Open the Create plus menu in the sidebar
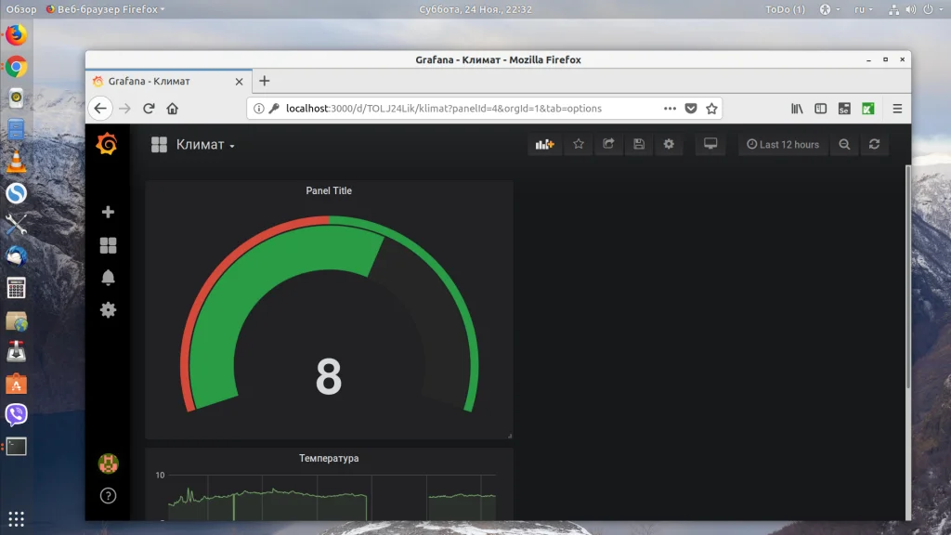Image resolution: width=951 pixels, height=535 pixels. click(x=108, y=213)
